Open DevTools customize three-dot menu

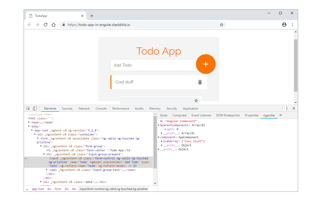pos(287,109)
